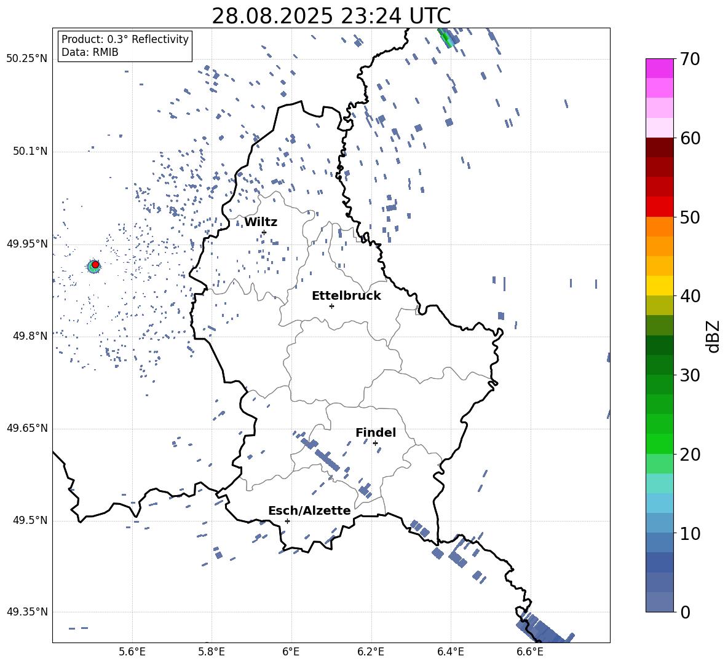Click the 49.5°N latitude label
Viewport: 728px width, 664px height.
click(x=30, y=520)
